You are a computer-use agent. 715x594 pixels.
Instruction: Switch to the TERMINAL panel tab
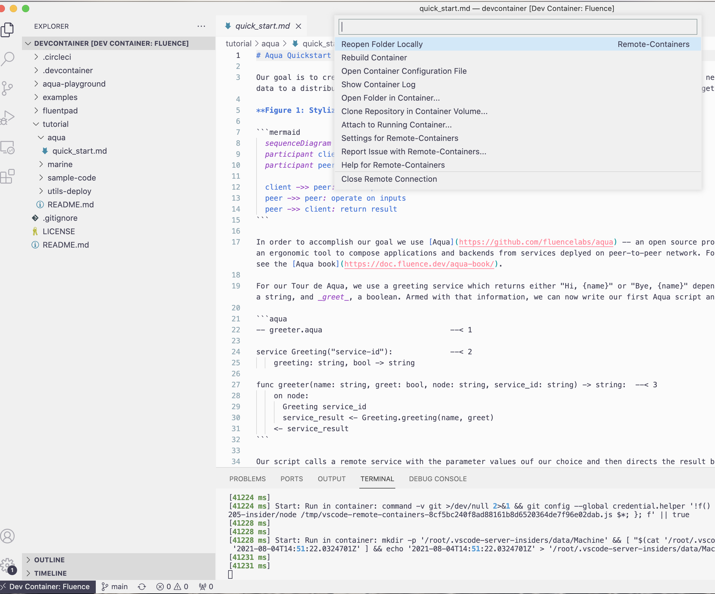(x=377, y=479)
